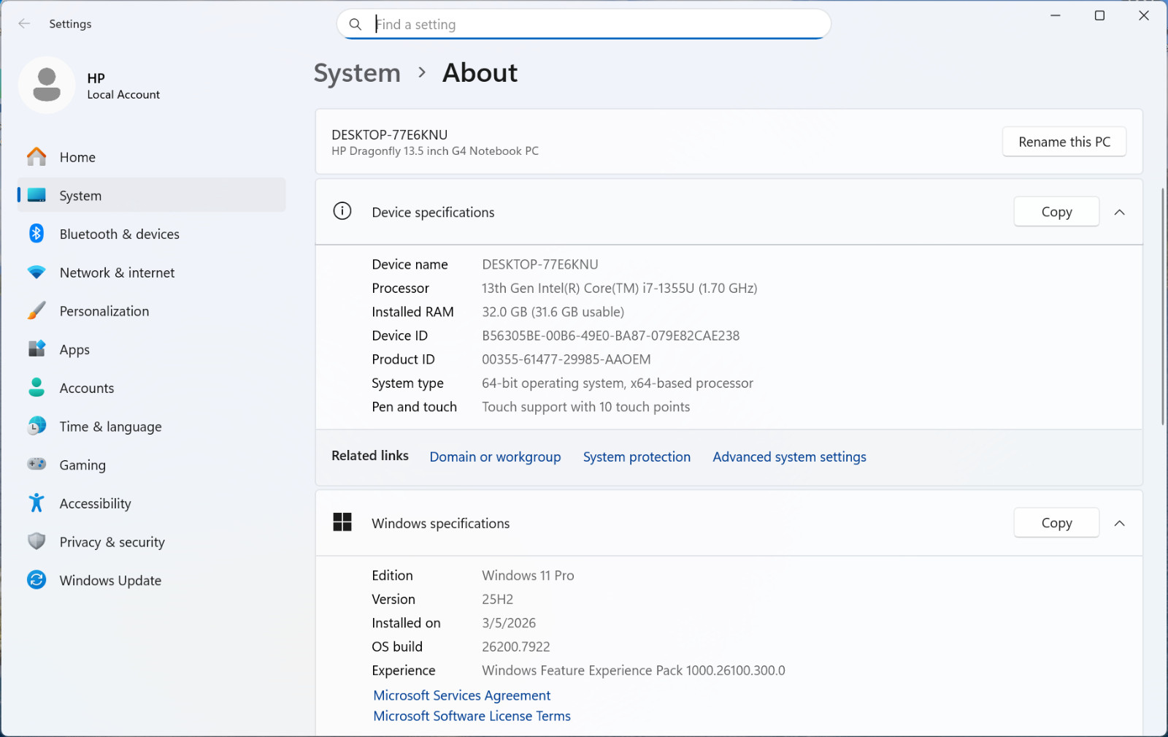Collapse the Windows specifications section
Image resolution: width=1168 pixels, height=737 pixels.
(1119, 523)
